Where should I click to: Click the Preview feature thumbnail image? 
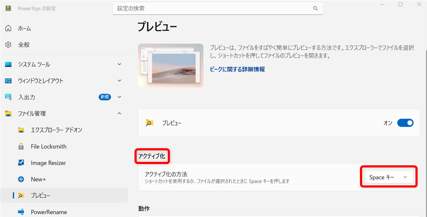pos(170,65)
